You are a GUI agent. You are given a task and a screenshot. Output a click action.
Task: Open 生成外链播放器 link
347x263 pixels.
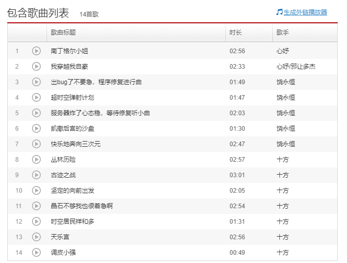click(305, 12)
